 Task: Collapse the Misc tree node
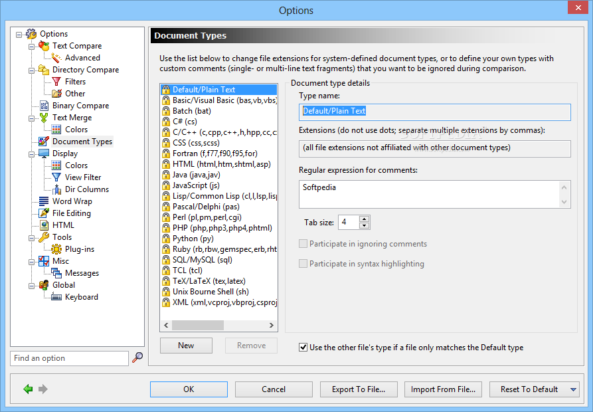(x=31, y=262)
